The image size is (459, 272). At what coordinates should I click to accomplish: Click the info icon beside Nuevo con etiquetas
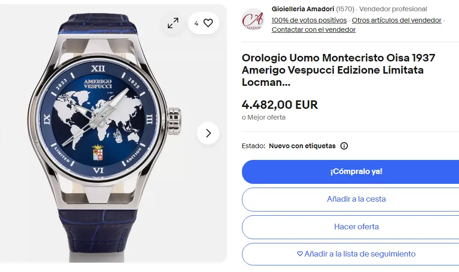click(344, 146)
